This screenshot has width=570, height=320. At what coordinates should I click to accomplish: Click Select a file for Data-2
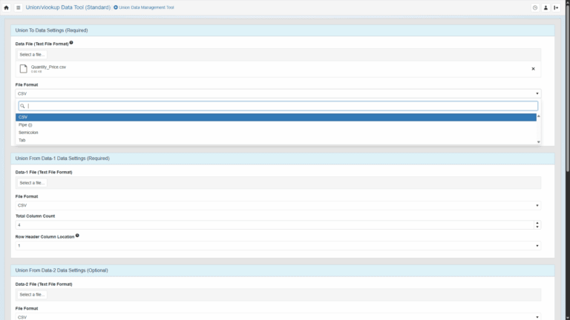click(x=33, y=294)
